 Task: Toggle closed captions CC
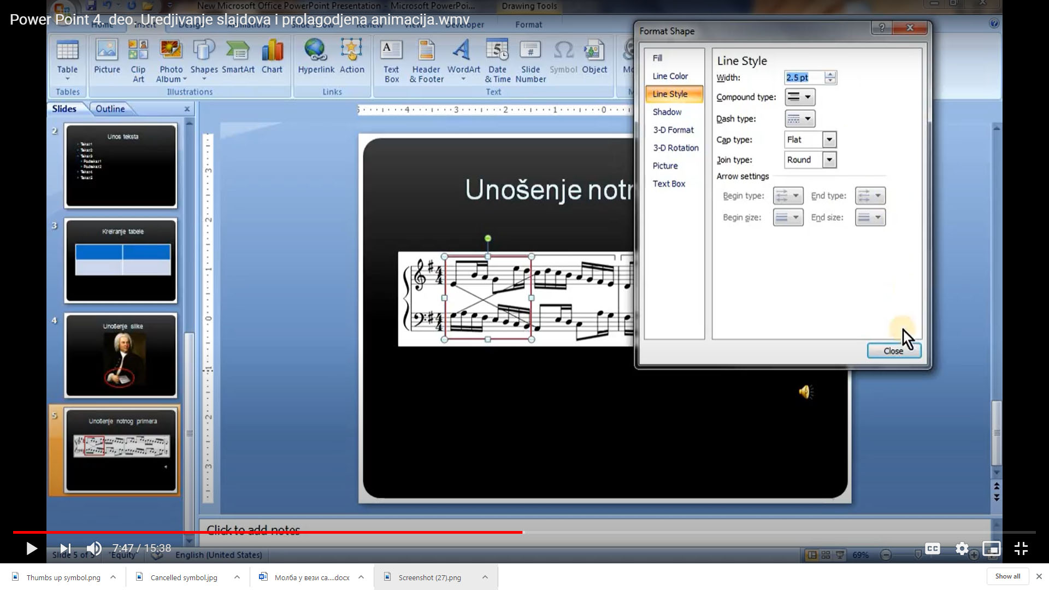[x=933, y=548]
